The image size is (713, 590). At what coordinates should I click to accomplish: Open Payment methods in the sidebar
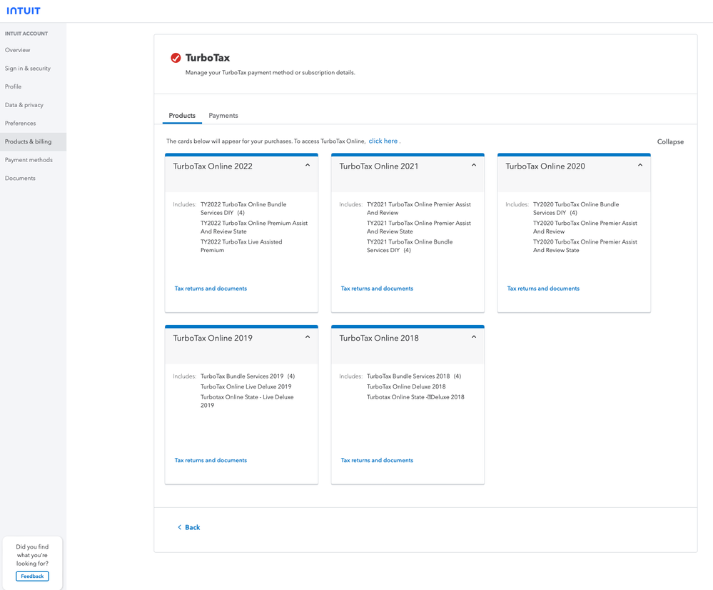[34, 160]
